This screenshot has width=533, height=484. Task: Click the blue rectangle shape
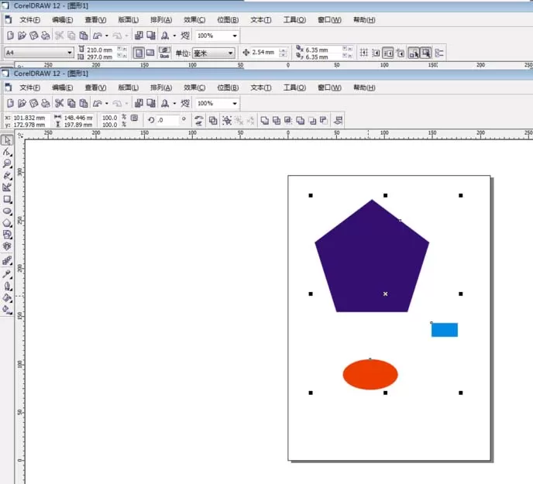pos(445,330)
